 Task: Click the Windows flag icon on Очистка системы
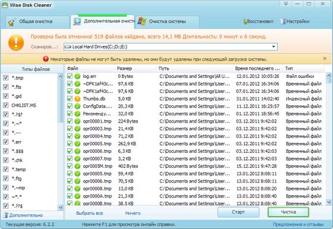tap(142, 21)
